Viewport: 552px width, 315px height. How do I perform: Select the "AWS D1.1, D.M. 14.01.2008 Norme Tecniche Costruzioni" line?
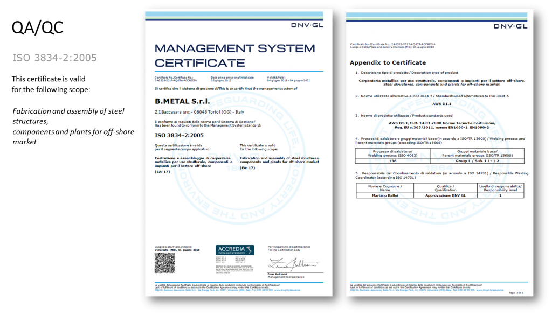tap(442, 123)
